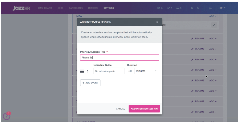Open ADD dropdown on the fourth workflow row
The image size is (239, 123).
[x=213, y=70]
